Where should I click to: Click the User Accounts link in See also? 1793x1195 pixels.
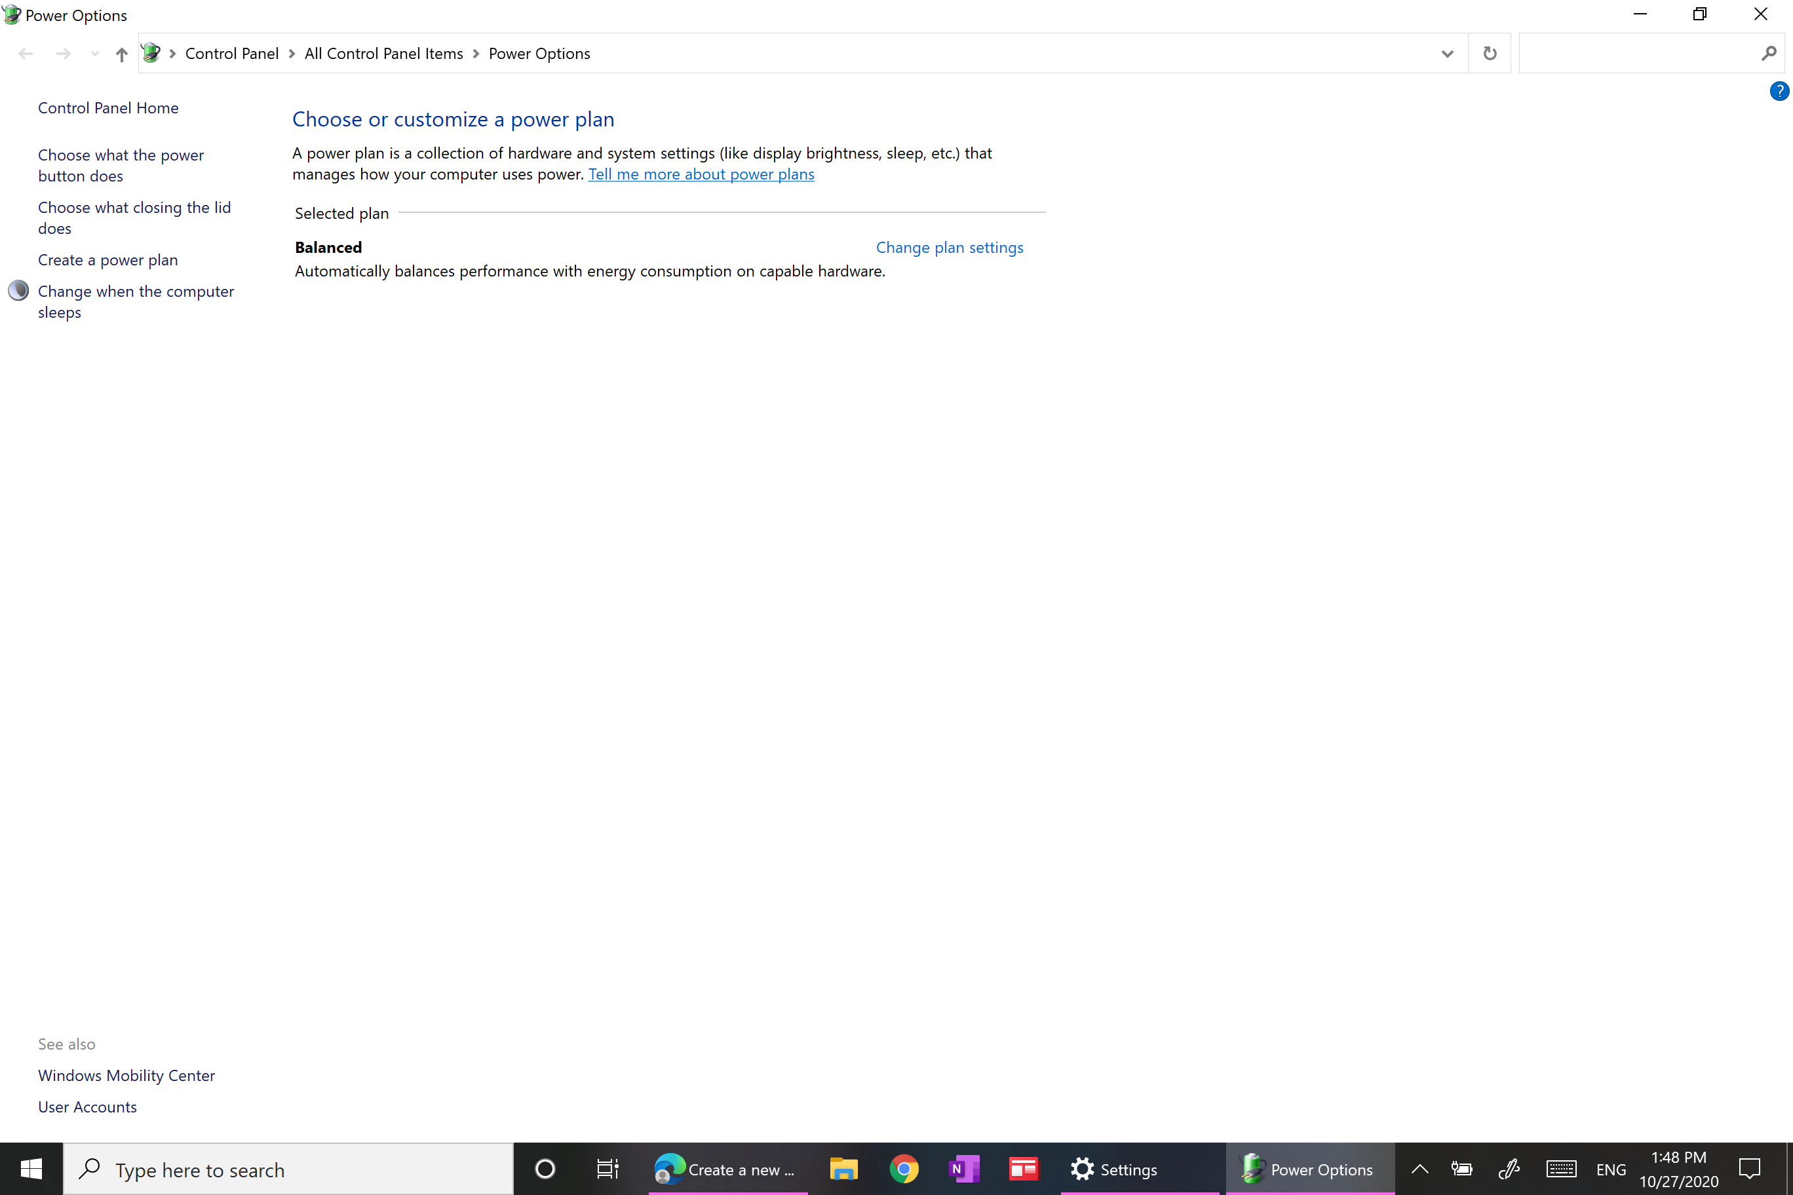point(87,1107)
